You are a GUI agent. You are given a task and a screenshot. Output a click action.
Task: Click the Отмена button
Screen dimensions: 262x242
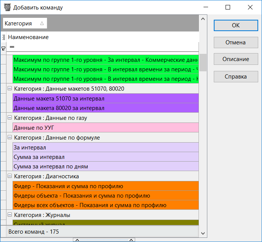coord(235,42)
